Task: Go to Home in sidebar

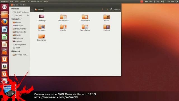Action: tap(17, 22)
